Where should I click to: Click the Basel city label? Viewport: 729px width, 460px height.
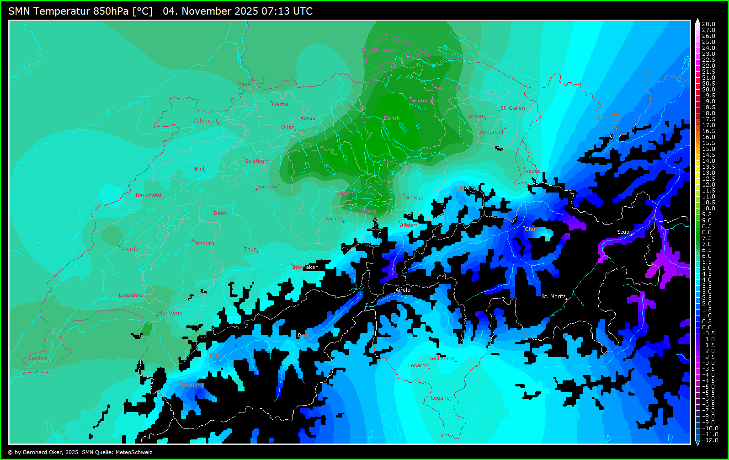coord(244,84)
